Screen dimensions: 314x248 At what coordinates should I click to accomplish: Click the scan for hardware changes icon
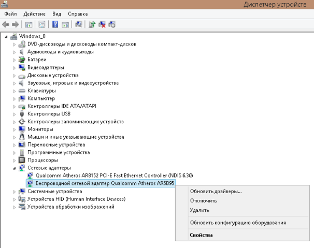click(x=79, y=24)
